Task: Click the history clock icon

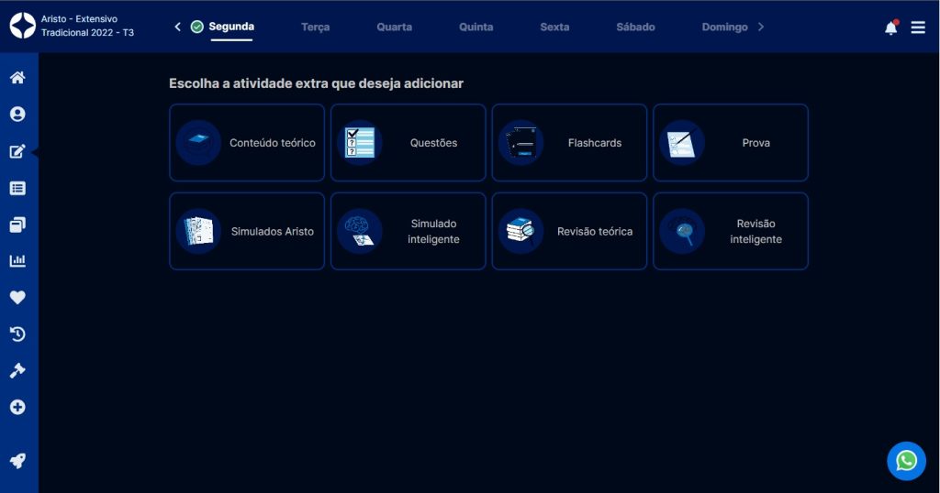Action: coord(17,334)
